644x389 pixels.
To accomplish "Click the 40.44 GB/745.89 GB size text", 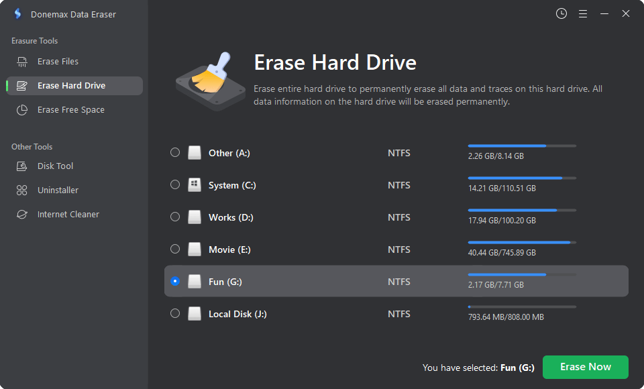I will (x=502, y=253).
